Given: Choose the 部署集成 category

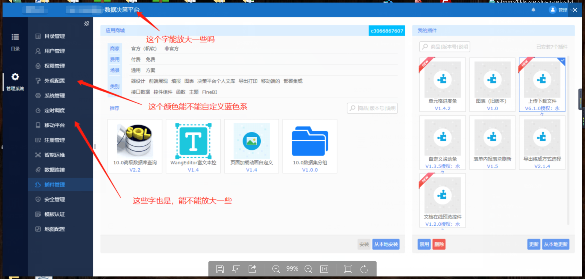Looking at the screenshot, I should pyautogui.click(x=293, y=81).
